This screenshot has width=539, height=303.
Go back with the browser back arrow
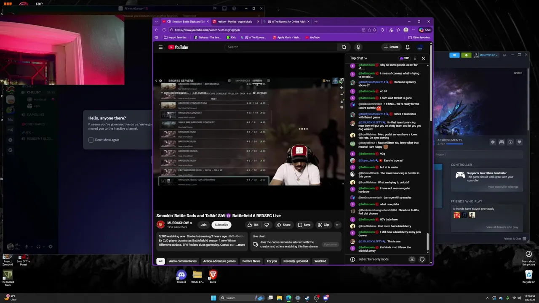click(157, 30)
